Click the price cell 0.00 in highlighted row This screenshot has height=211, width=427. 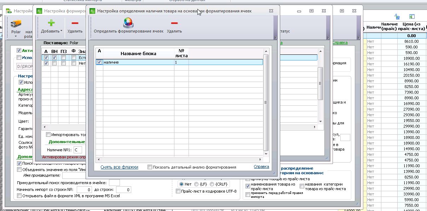pos(411,36)
